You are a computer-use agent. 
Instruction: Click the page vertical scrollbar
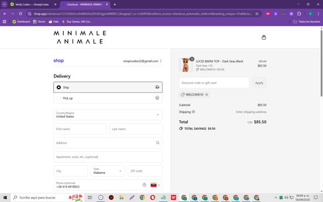click(321, 63)
